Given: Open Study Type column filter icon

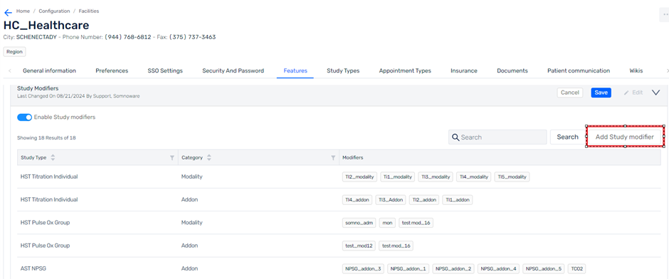Looking at the screenshot, I should click(172, 158).
